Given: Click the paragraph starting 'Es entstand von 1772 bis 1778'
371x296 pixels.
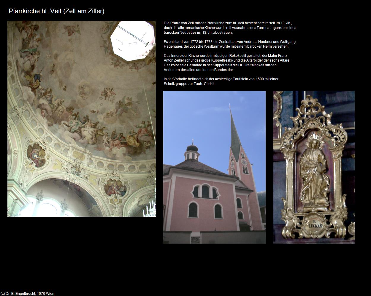Looking at the screenshot, I should coord(230,44).
